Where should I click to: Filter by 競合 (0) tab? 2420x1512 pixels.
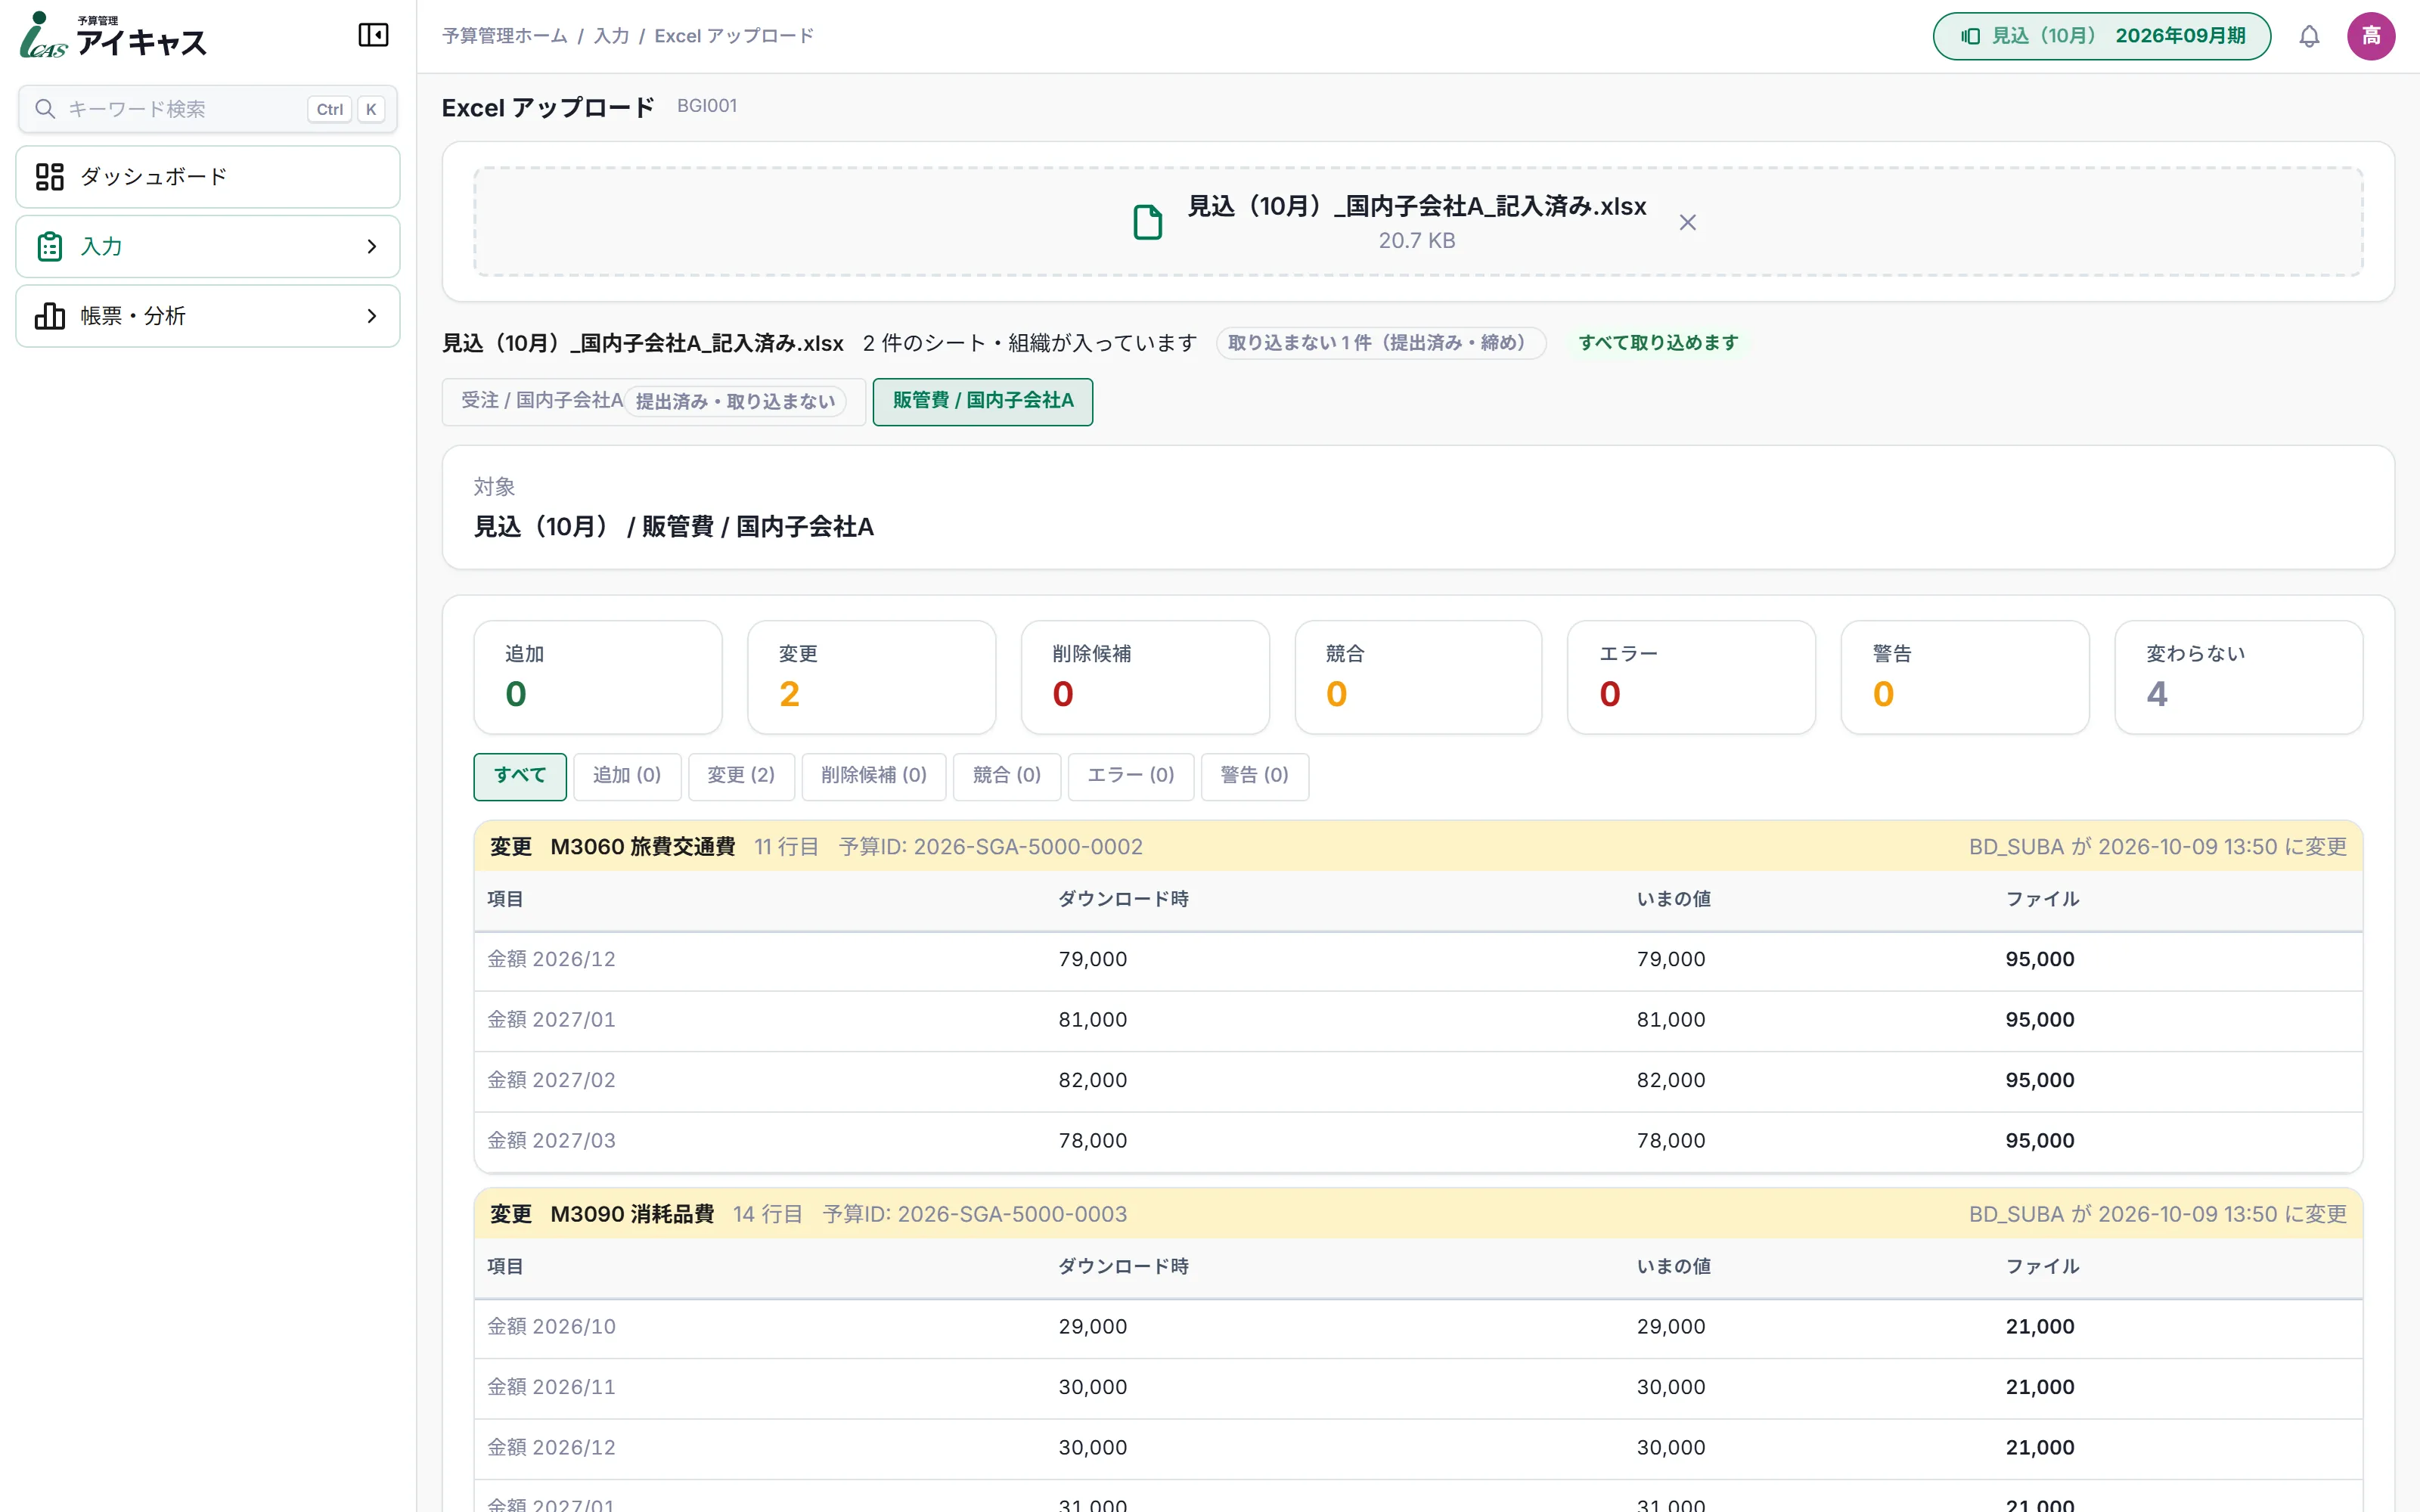pos(1007,777)
